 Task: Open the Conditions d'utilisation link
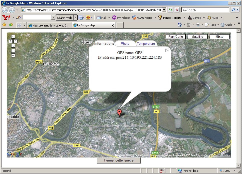click(x=217, y=155)
